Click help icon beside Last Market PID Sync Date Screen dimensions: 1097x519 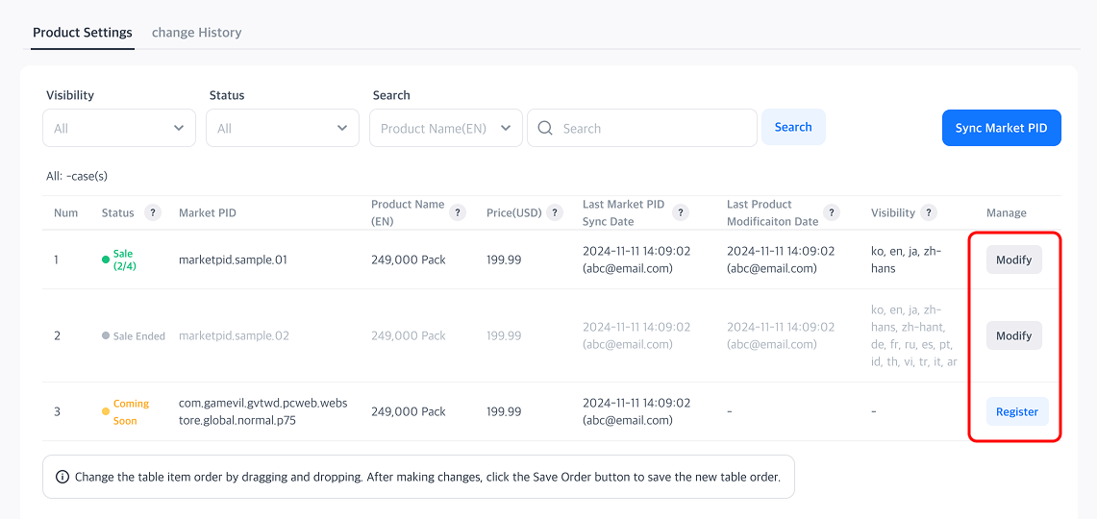681,212
